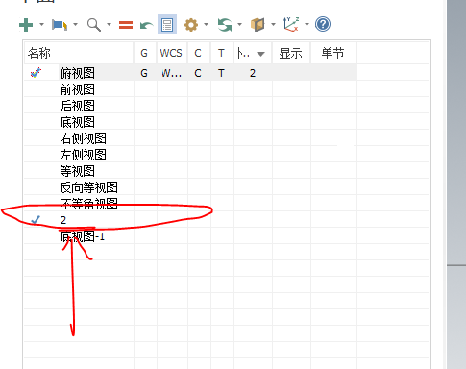Viewport: 466px width, 369px height.
Task: Click the green refresh arrows icon
Action: click(225, 25)
